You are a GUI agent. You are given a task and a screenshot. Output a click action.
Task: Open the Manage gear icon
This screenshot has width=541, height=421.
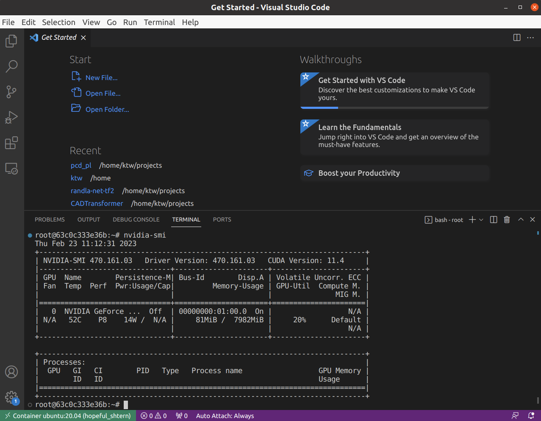[x=11, y=397]
